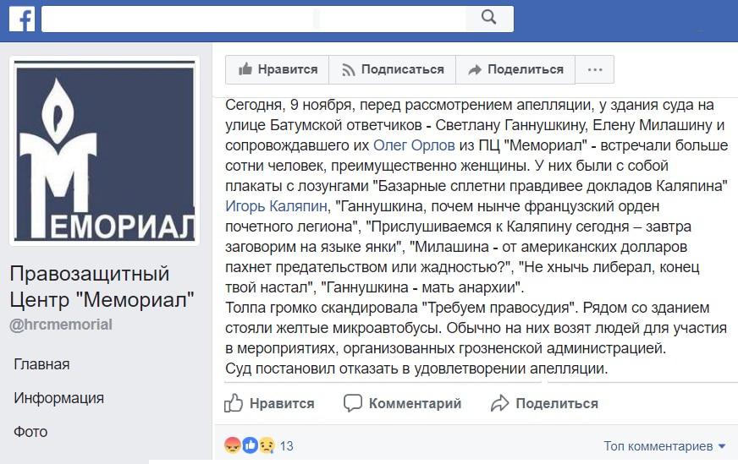
Task: Click into the Facebook search field
Action: 254,17
